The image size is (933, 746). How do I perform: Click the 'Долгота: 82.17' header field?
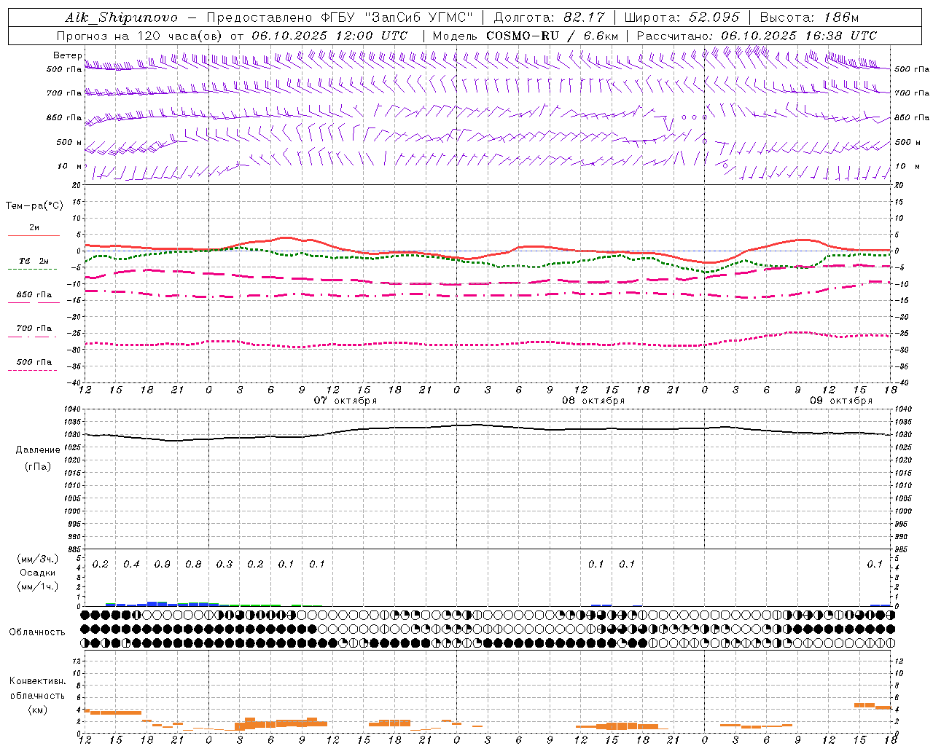549,17
